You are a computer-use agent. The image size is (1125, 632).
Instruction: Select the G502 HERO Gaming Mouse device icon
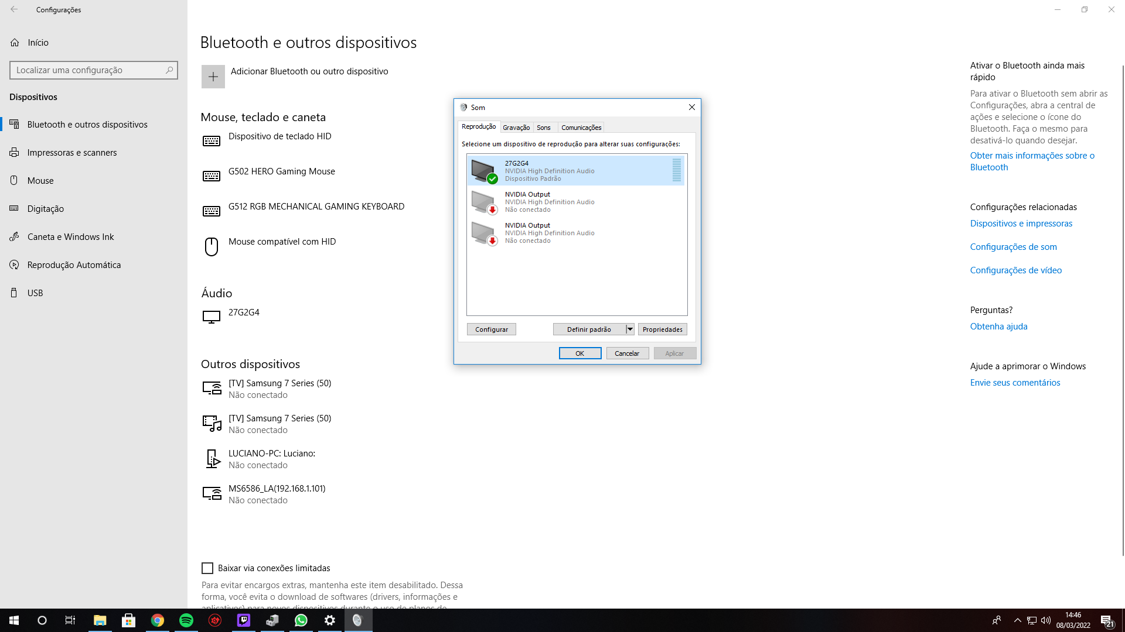pyautogui.click(x=212, y=176)
